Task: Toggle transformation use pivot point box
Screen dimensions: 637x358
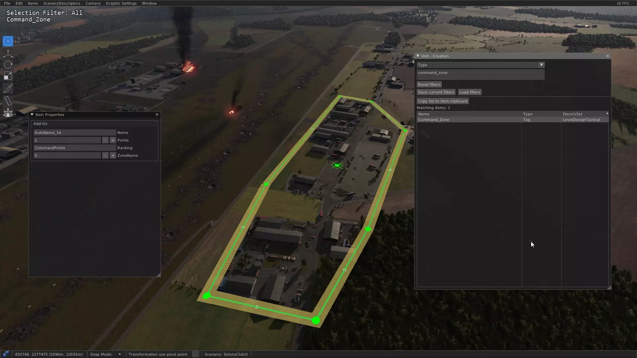Action: [x=196, y=354]
